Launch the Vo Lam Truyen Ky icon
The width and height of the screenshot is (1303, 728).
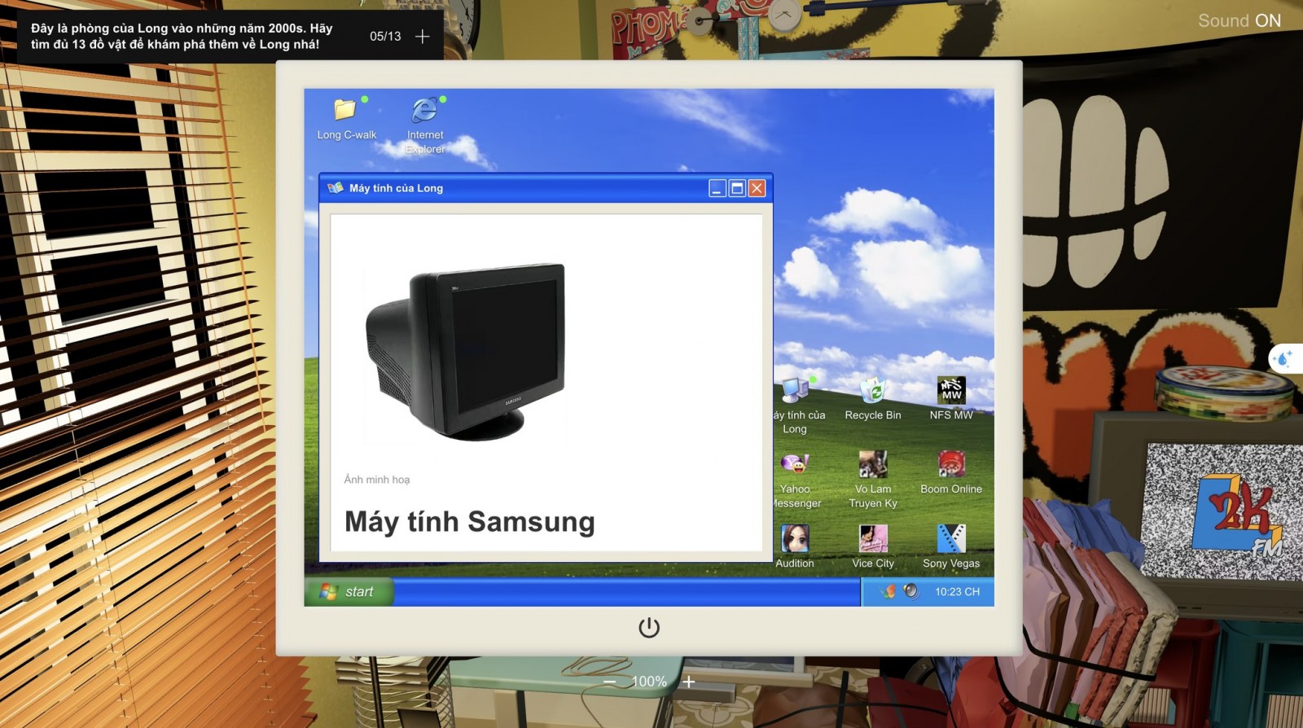point(872,465)
